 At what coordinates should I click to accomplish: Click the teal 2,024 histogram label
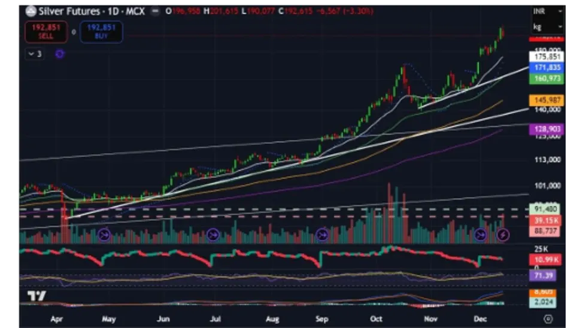pyautogui.click(x=543, y=302)
